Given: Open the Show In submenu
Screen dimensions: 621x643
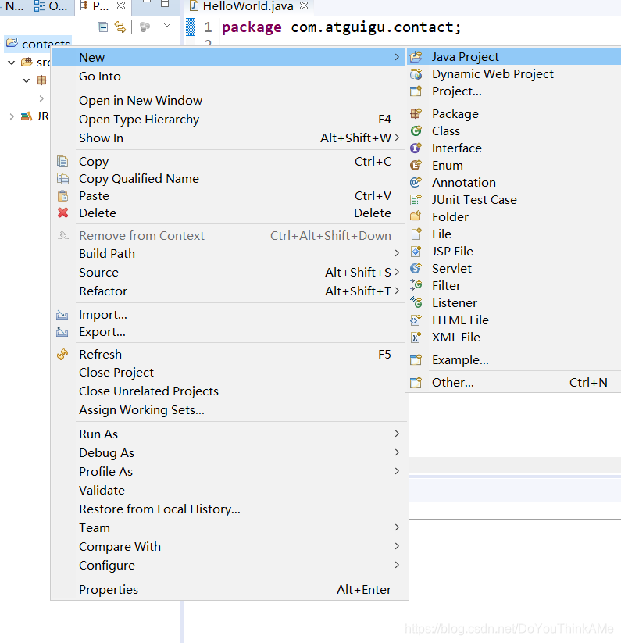Looking at the screenshot, I should click(230, 138).
